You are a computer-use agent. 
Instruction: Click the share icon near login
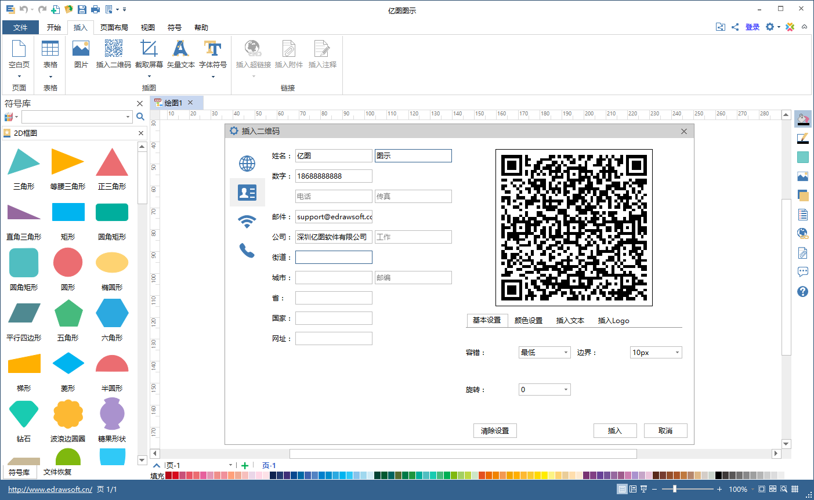(x=735, y=27)
